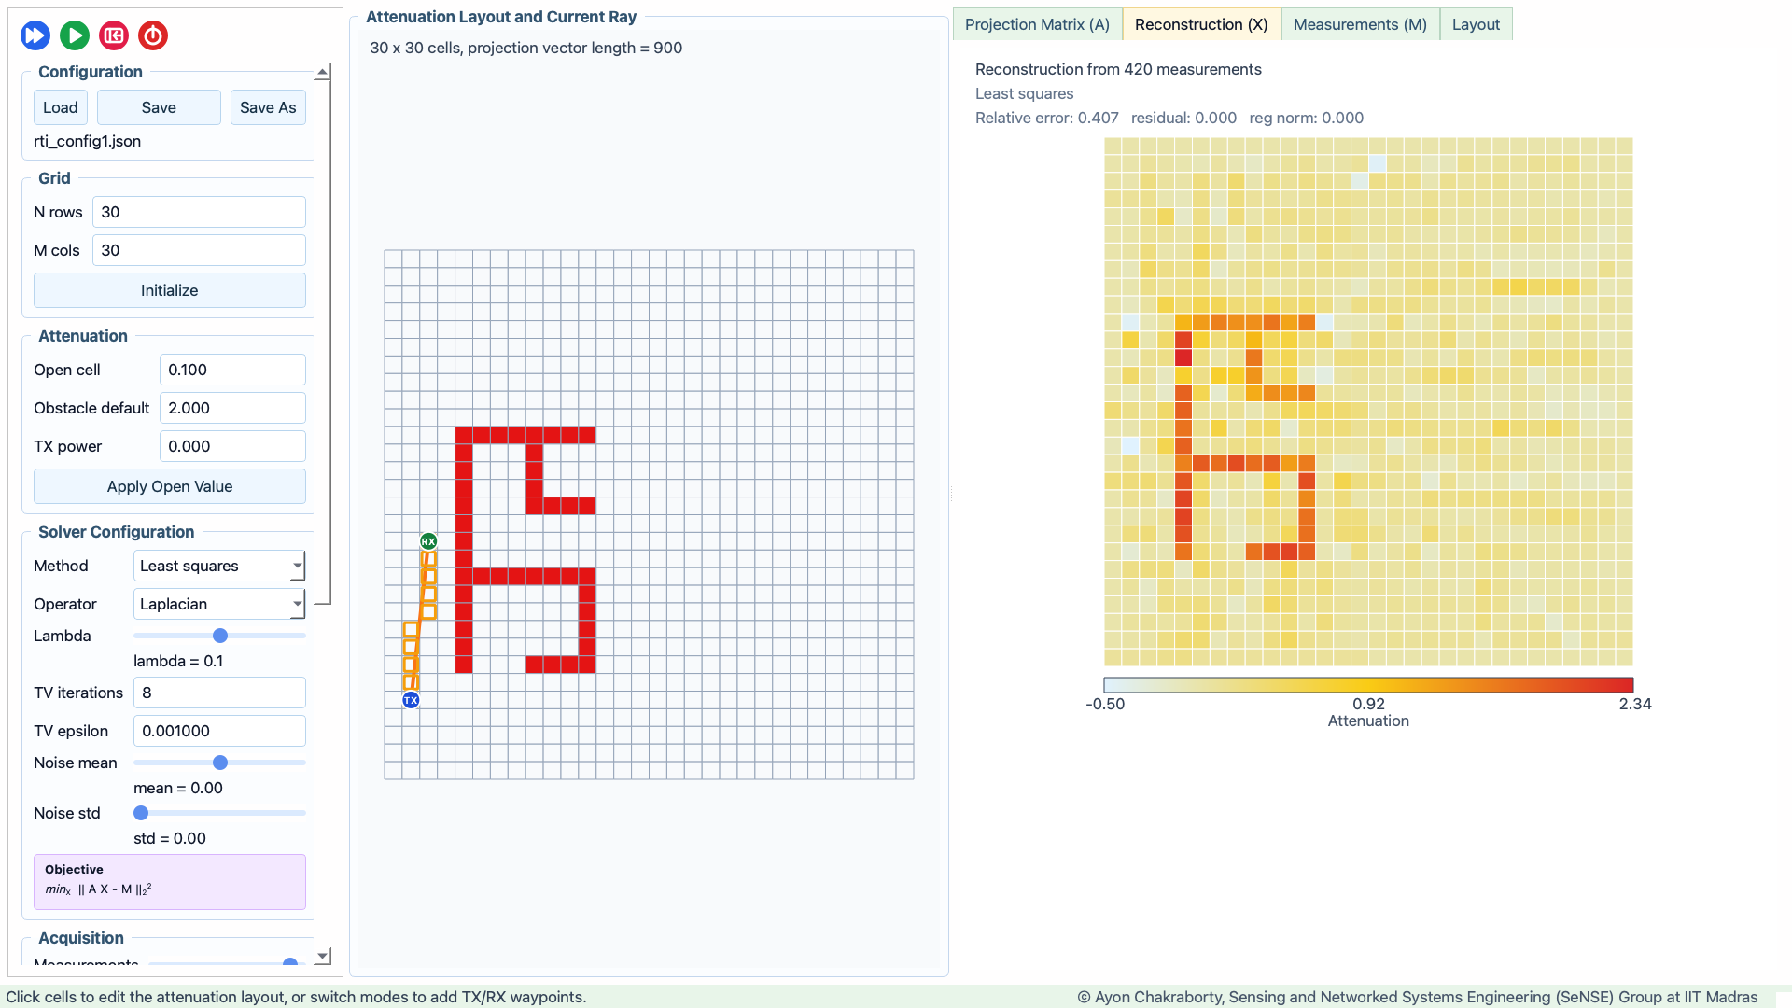Select the Reconstruction (X) tab
1792x1008 pixels.
(1201, 24)
